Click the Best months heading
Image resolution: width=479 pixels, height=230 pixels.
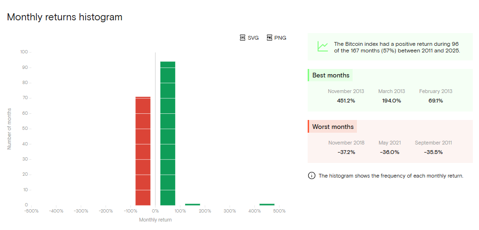pos(331,75)
